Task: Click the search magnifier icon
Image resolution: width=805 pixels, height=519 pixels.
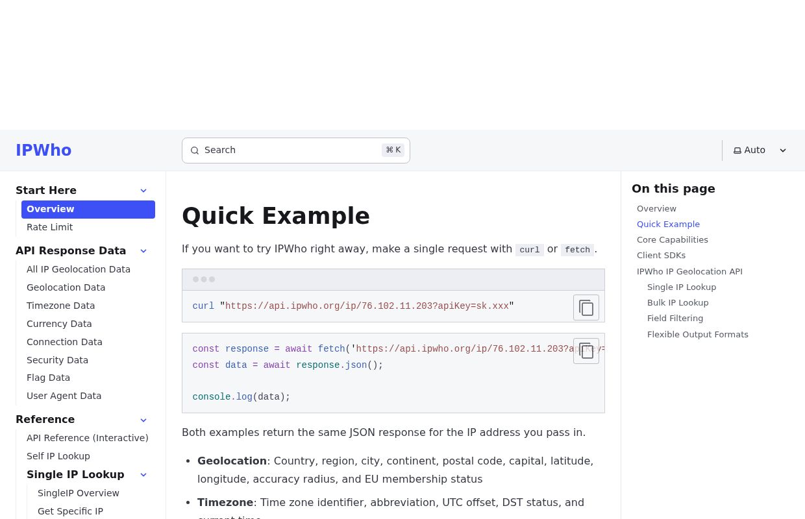Action: 195,151
